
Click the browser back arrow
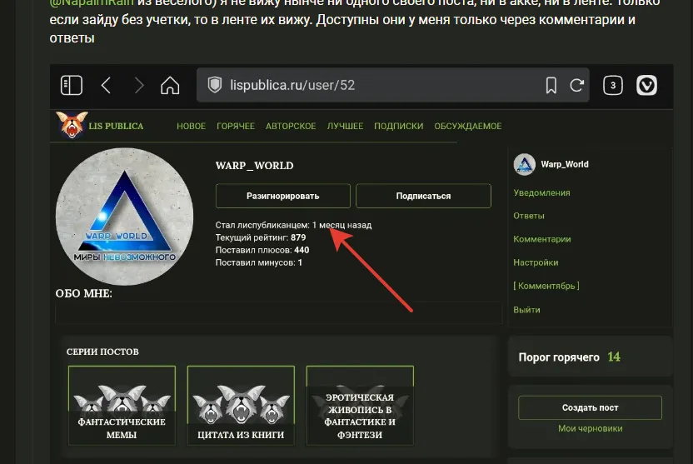tap(106, 85)
